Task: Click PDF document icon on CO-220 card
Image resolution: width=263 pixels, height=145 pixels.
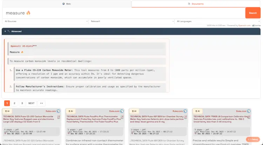Action: [x=59, y=117]
